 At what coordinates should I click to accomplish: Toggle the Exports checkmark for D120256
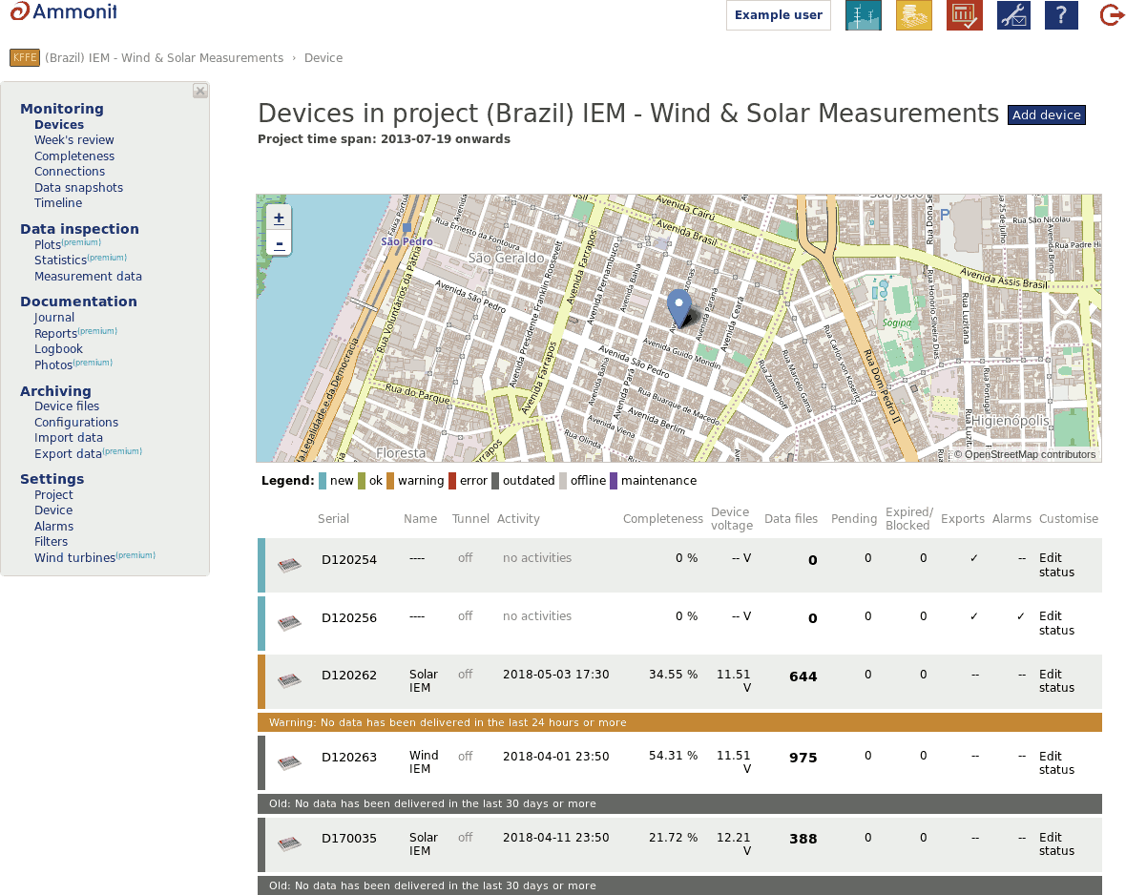[x=973, y=617]
